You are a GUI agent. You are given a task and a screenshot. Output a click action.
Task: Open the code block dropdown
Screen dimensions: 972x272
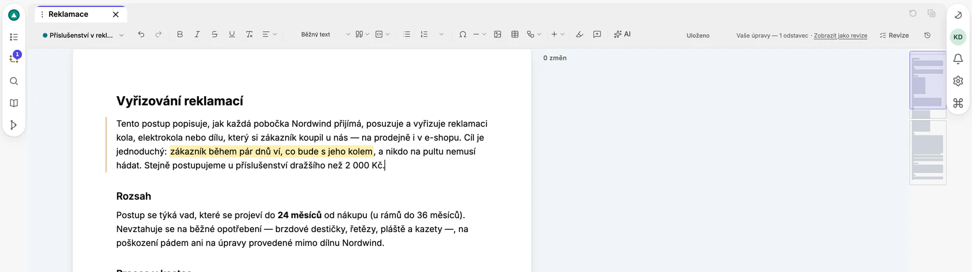[382, 35]
